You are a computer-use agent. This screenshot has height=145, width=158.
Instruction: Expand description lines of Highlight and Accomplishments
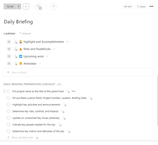(x=68, y=42)
